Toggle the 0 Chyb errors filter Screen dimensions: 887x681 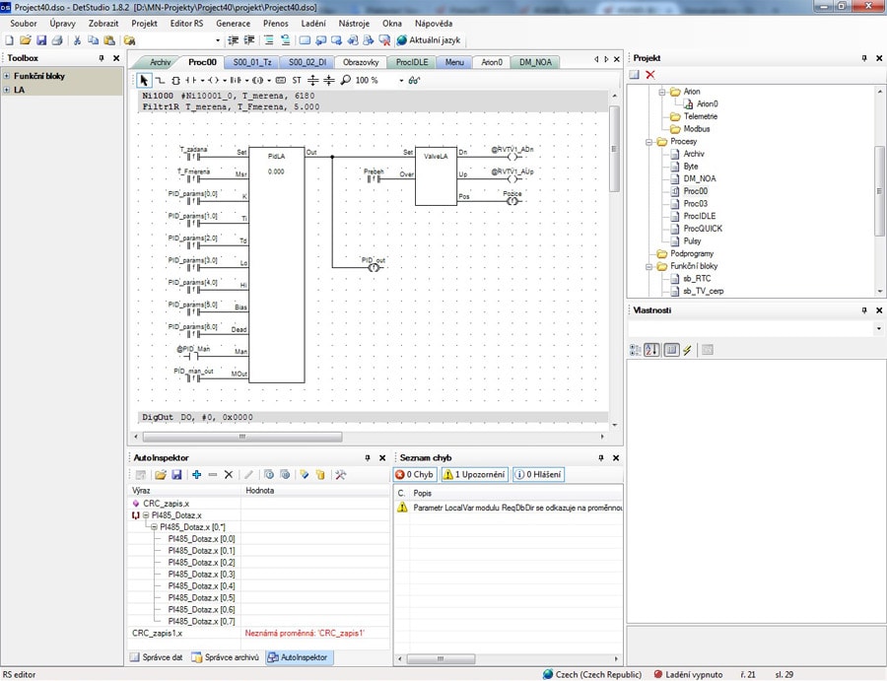pos(415,475)
